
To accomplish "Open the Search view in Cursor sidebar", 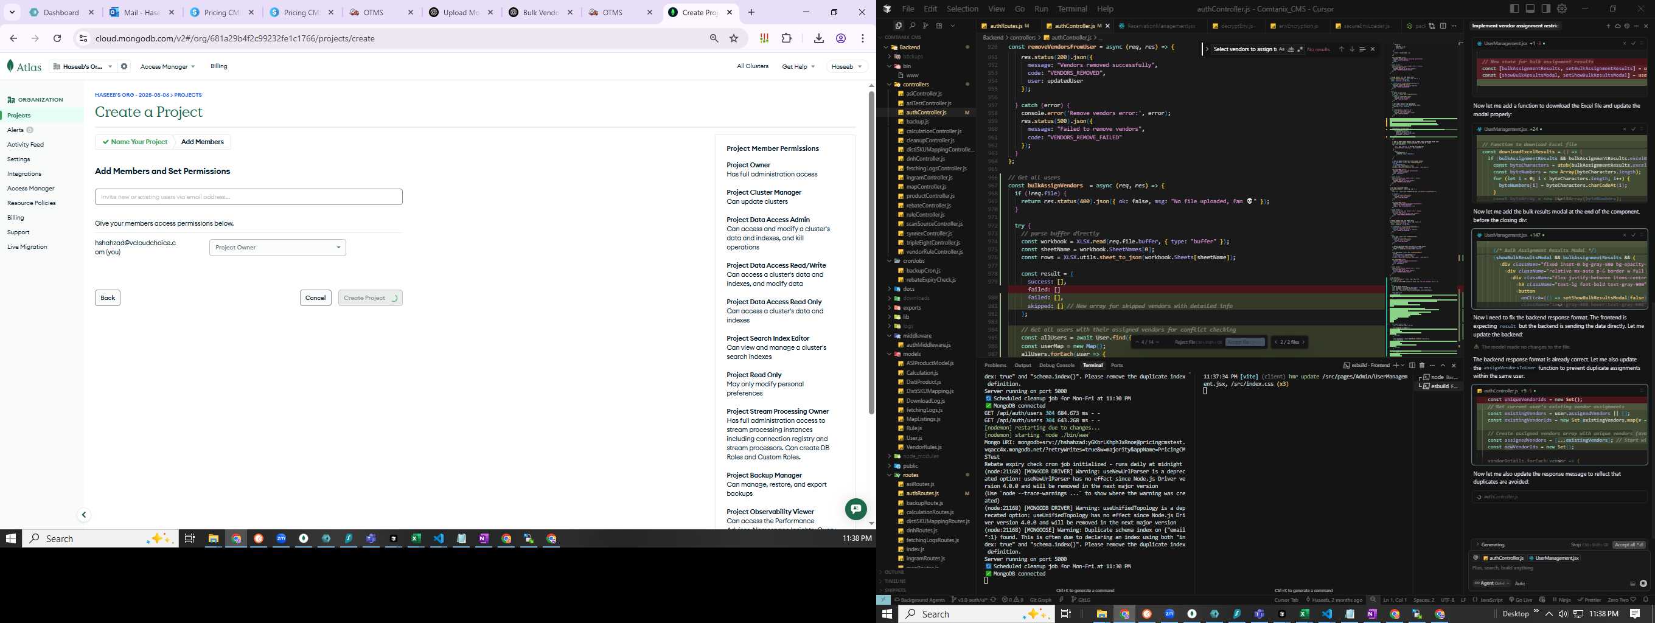I will [911, 26].
